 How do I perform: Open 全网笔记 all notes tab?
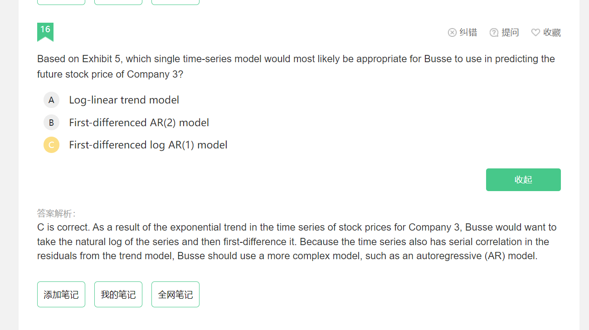pos(175,294)
